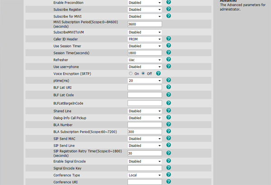Open help icon for SIP Send MAC
Screen dimensions: 271x185
168,138
